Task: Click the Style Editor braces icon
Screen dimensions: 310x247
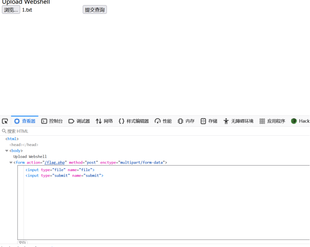Action: coord(121,121)
